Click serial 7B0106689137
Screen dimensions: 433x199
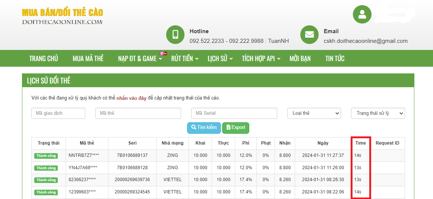[132, 155]
